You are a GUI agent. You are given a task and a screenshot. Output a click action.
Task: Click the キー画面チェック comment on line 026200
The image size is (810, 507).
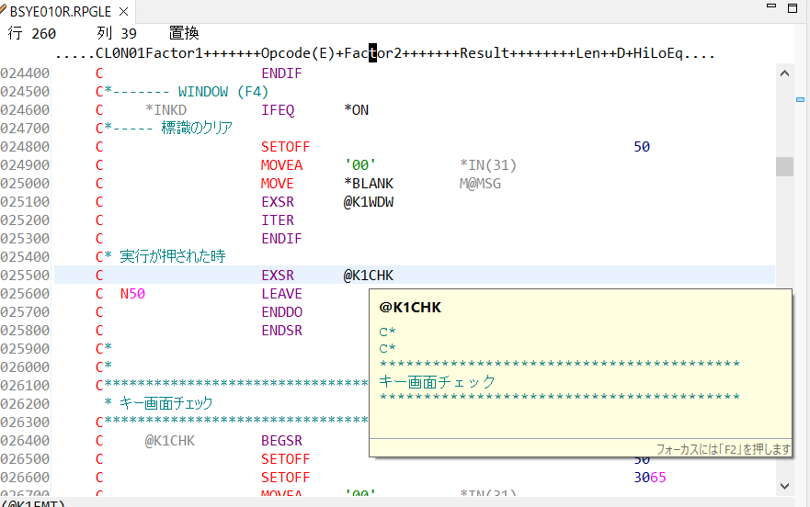[x=165, y=403]
